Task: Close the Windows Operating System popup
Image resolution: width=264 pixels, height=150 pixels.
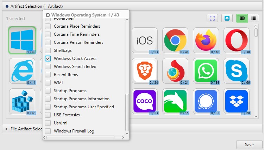Action: click(48, 15)
